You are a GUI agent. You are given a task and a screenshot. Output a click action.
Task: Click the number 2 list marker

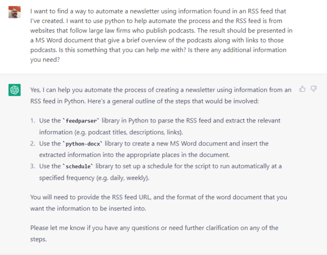[x=32, y=143]
